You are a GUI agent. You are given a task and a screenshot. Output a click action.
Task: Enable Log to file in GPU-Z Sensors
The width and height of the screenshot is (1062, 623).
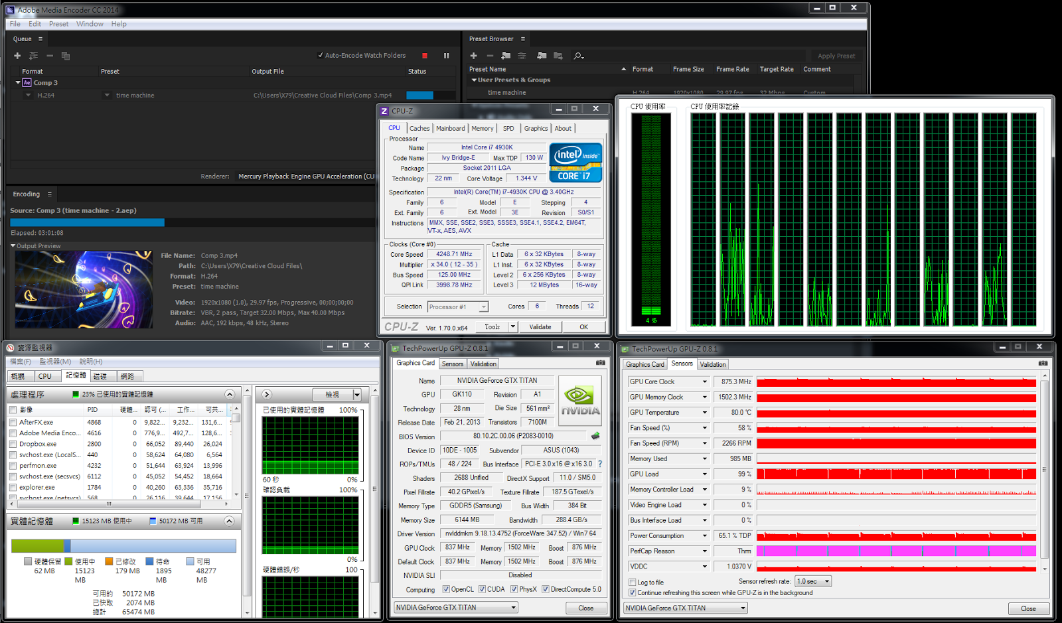633,583
